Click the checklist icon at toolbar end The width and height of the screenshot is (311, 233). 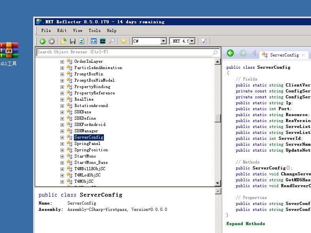(204, 41)
